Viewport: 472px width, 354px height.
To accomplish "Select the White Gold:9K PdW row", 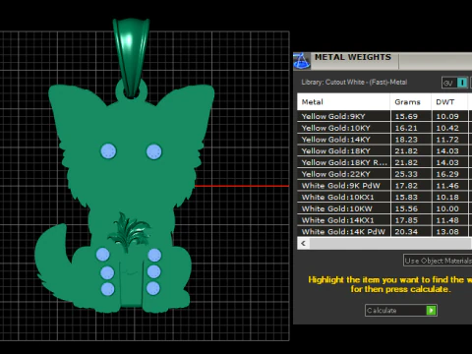I will 384,186.
